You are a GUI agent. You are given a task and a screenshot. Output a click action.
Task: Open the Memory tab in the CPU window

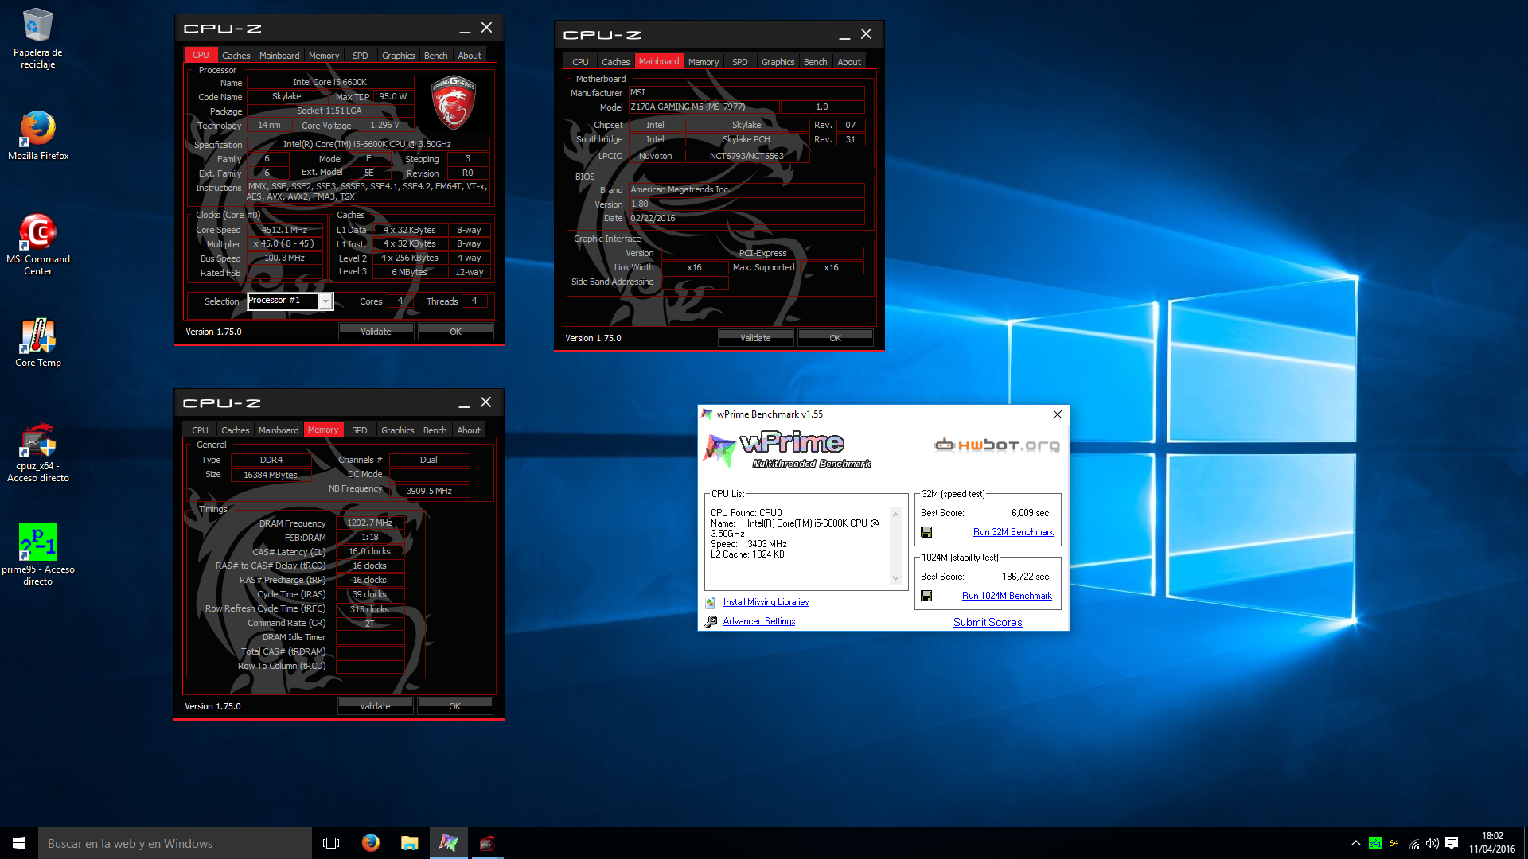[x=324, y=56]
